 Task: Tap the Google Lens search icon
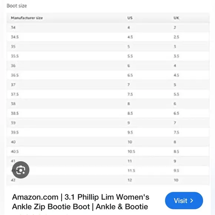21,170
